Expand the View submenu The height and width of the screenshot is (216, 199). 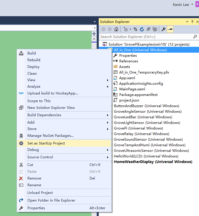64,80
